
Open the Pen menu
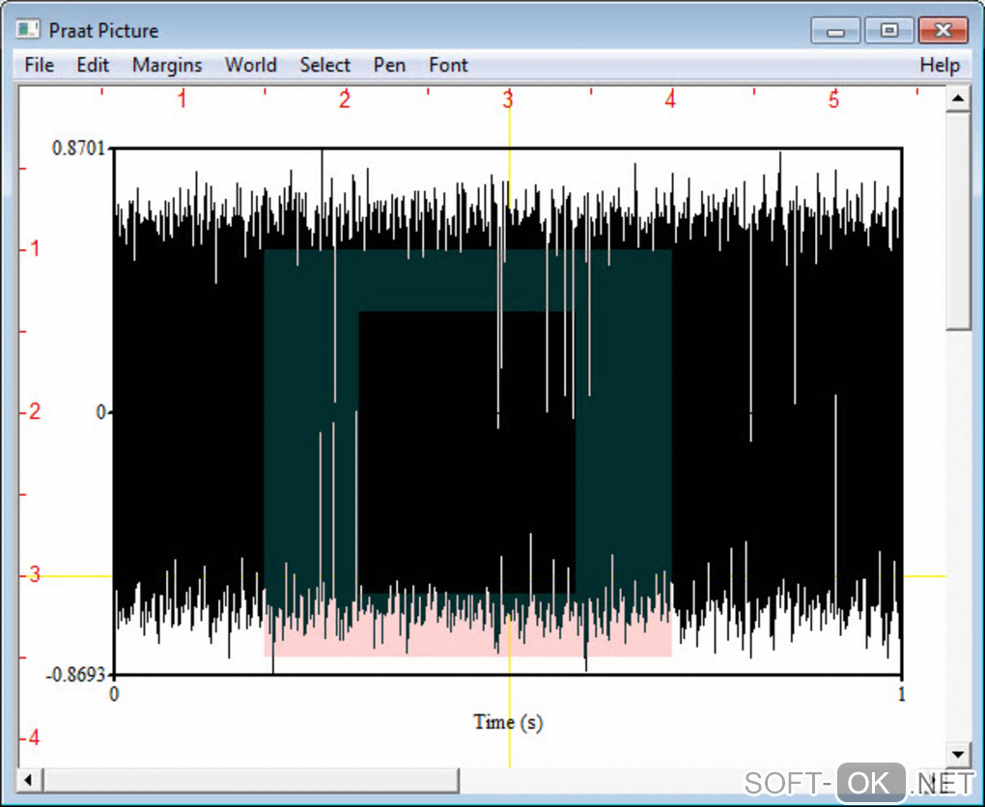(389, 66)
